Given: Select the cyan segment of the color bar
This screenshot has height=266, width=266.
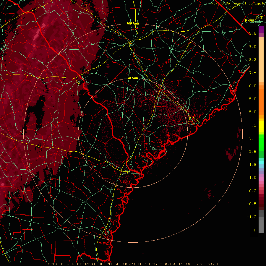Looking at the screenshot, I should click(x=261, y=163).
